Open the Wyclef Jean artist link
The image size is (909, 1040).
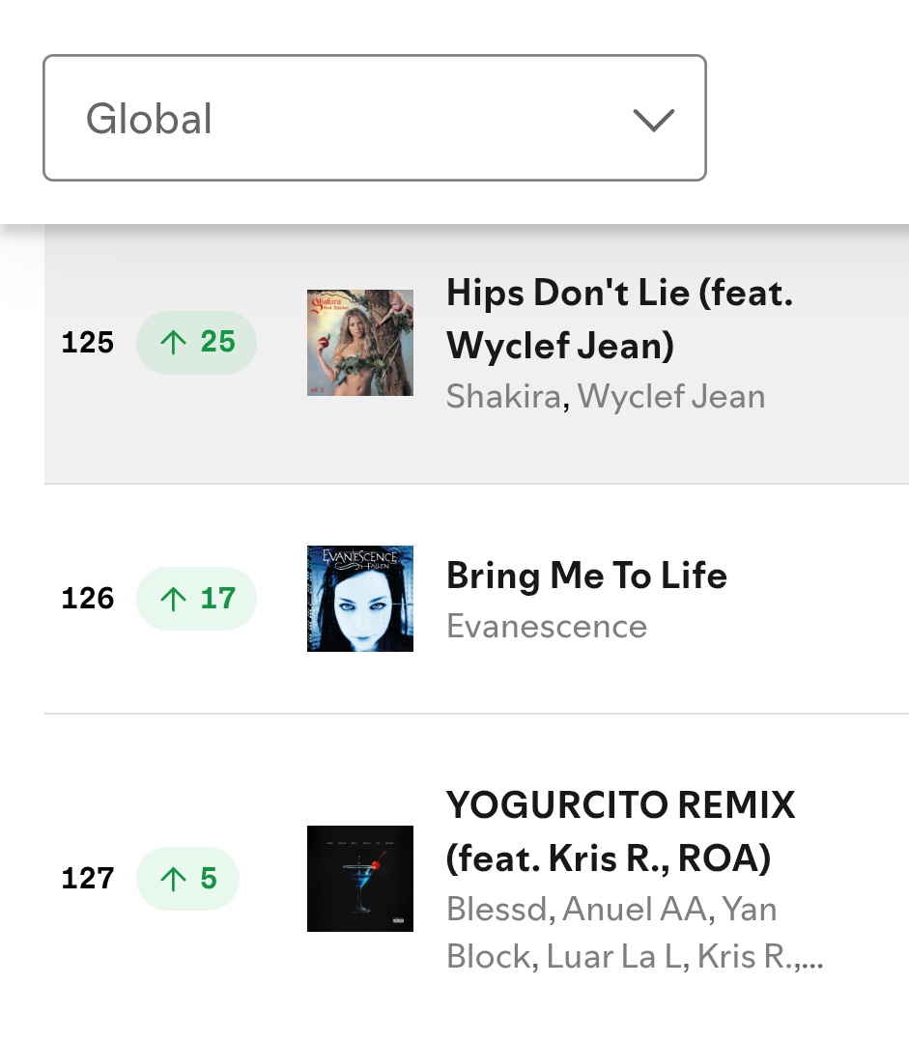(671, 397)
